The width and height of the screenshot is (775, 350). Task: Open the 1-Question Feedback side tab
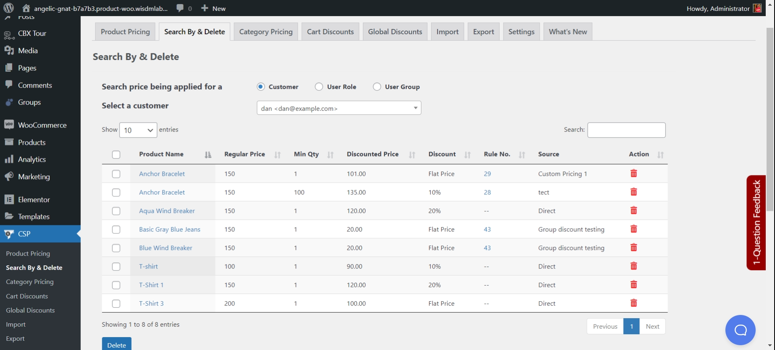pyautogui.click(x=756, y=223)
